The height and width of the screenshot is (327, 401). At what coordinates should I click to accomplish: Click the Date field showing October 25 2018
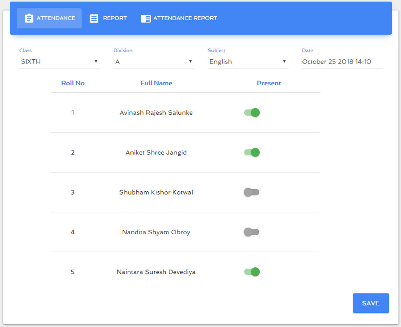coord(342,62)
